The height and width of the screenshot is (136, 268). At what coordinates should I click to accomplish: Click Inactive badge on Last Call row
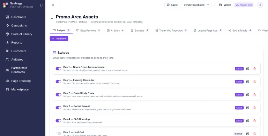[238, 134]
